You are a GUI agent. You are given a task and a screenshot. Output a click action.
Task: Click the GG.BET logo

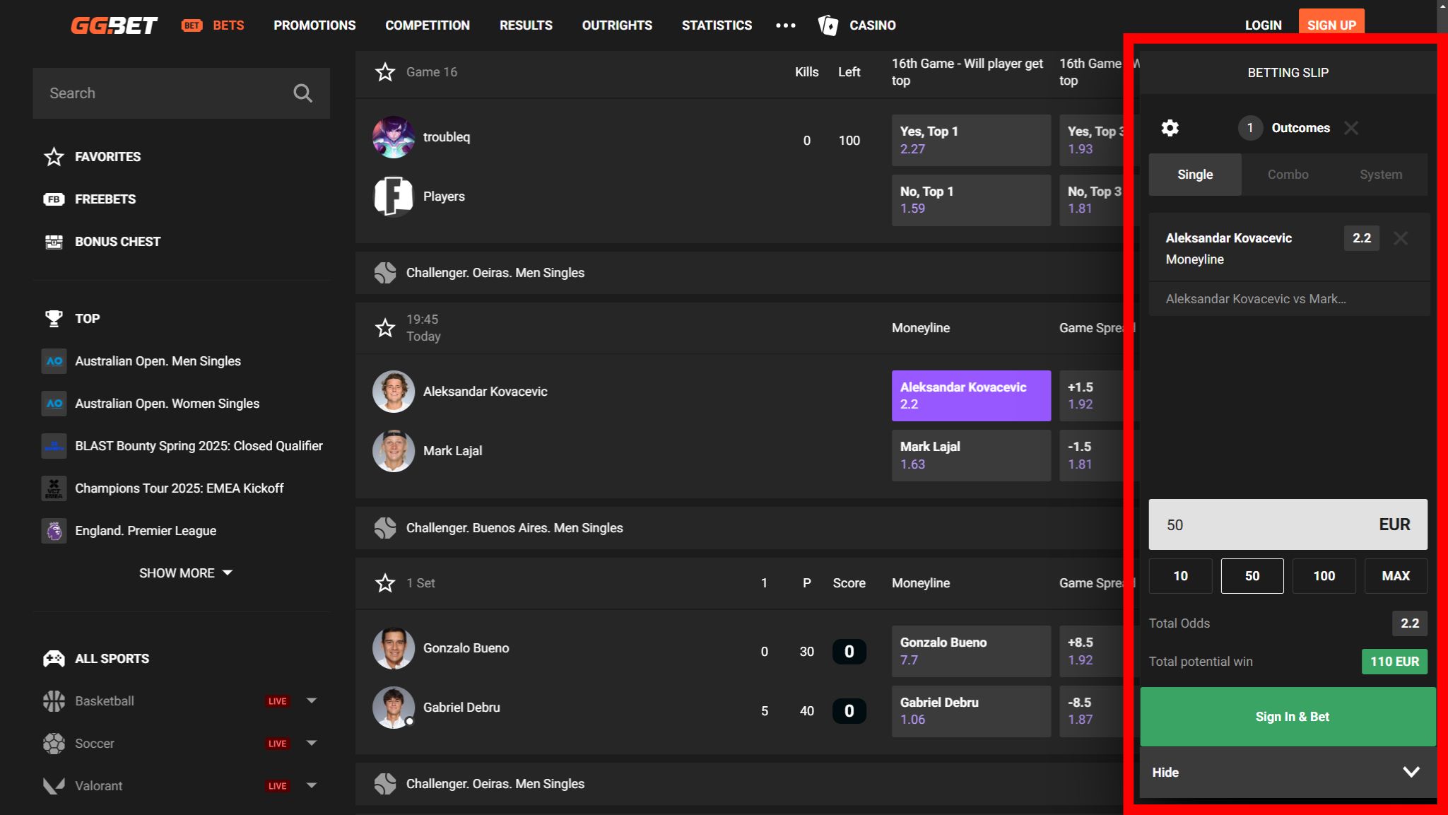pos(114,25)
